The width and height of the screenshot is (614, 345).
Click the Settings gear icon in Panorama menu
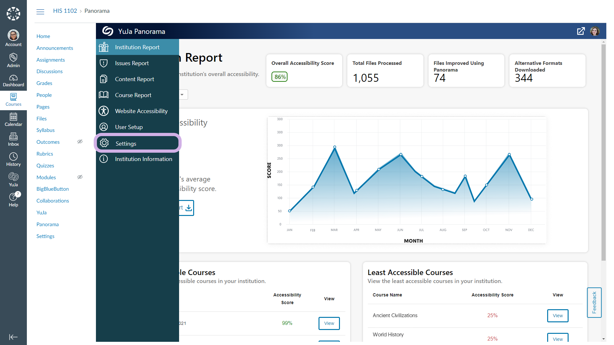(104, 143)
